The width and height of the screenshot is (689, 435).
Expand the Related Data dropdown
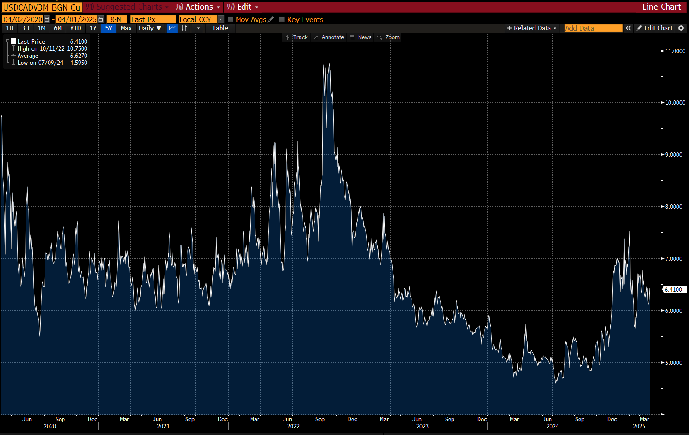point(532,28)
